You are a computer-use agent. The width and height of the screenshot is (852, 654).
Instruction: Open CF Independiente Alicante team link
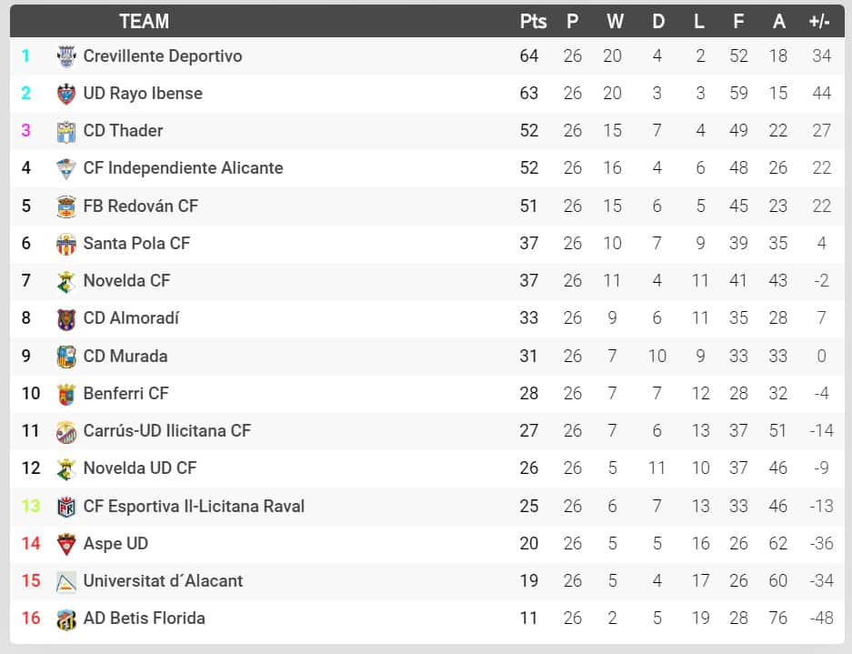[x=183, y=168]
